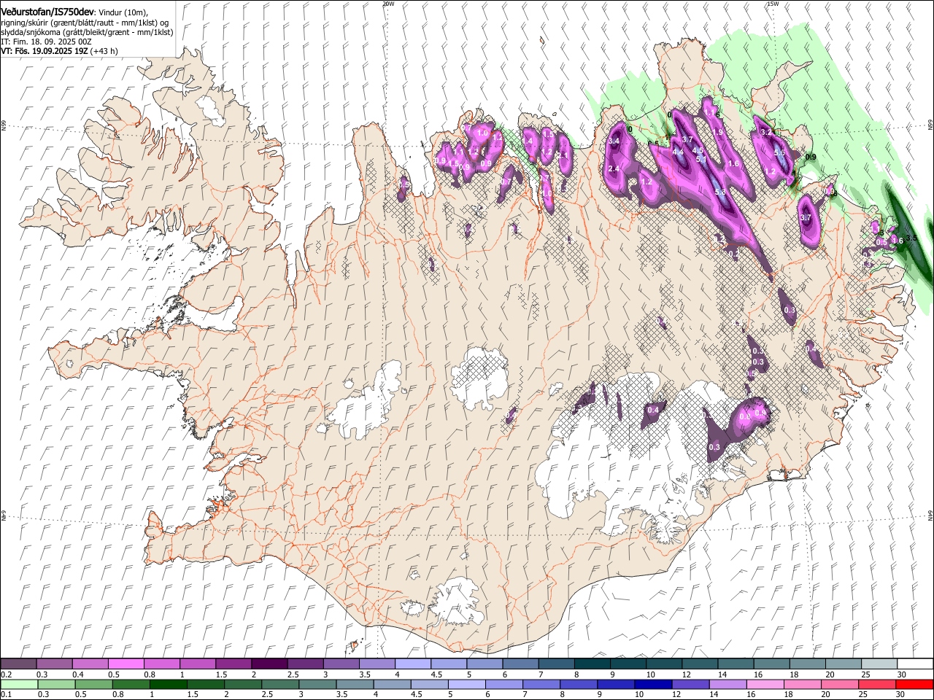Pick the pure red rain swatch at 30
The width and height of the screenshot is (934, 700).
click(x=914, y=685)
